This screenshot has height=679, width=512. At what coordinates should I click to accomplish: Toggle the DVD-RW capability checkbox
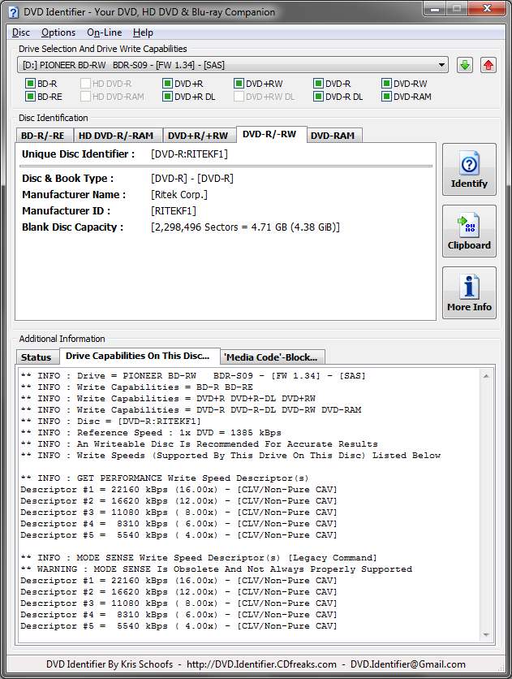coord(386,84)
